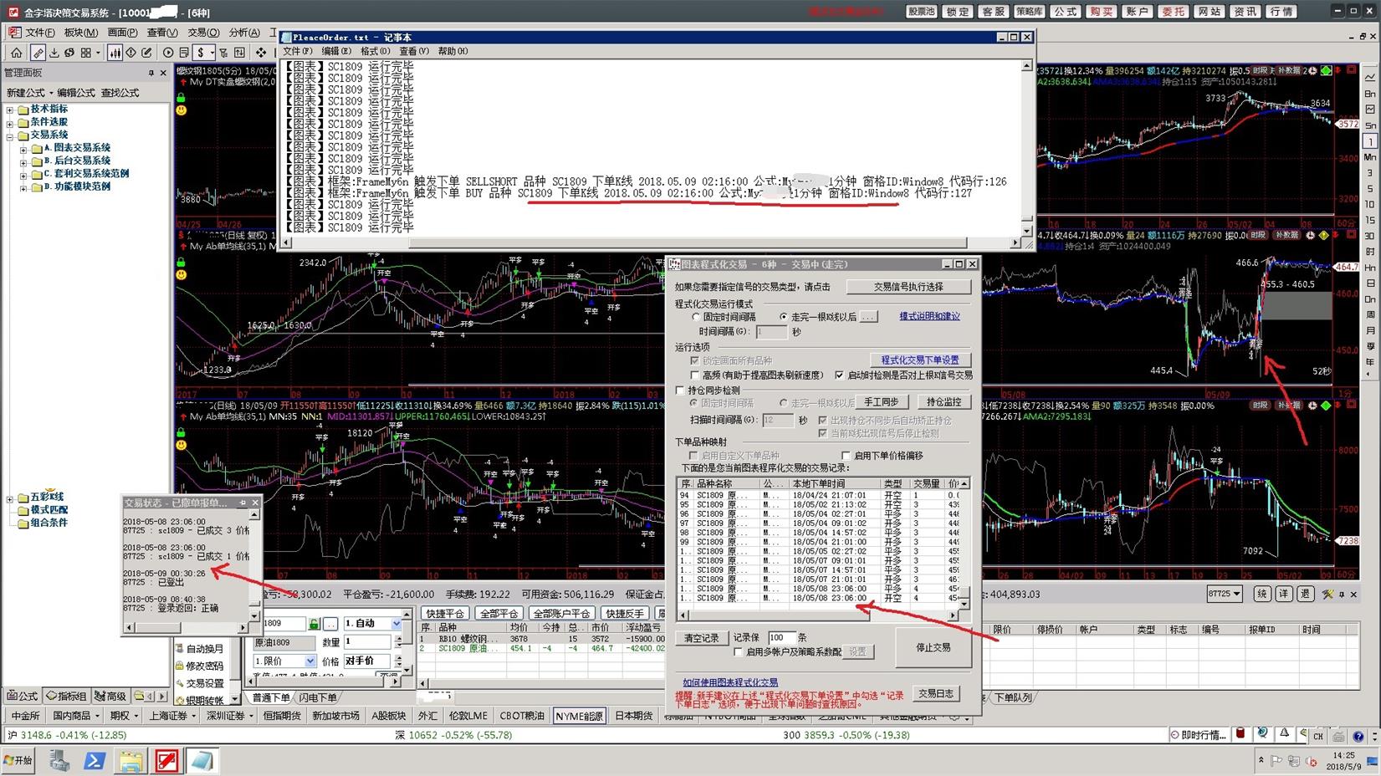Open Windows 开始 start button

18,760
